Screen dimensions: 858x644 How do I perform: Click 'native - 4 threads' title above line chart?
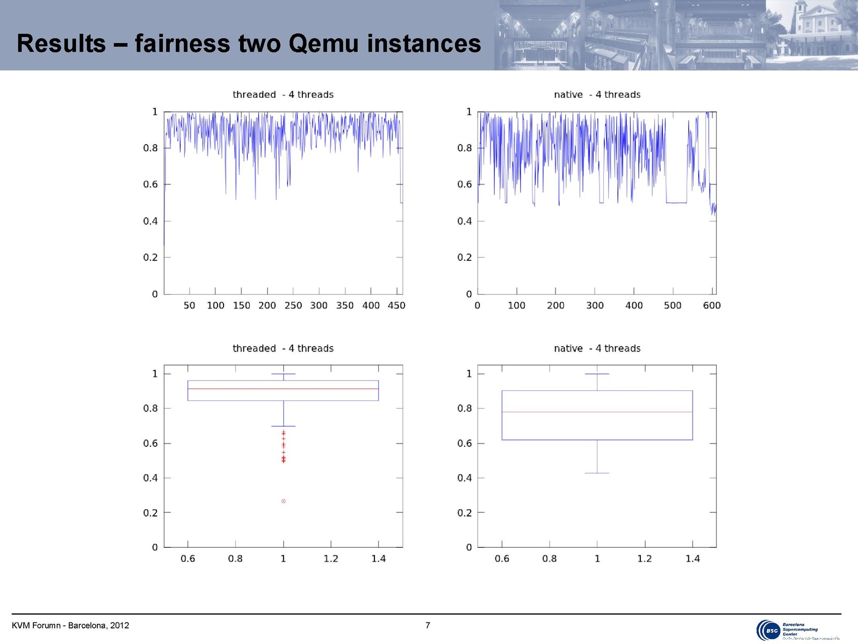tap(597, 95)
